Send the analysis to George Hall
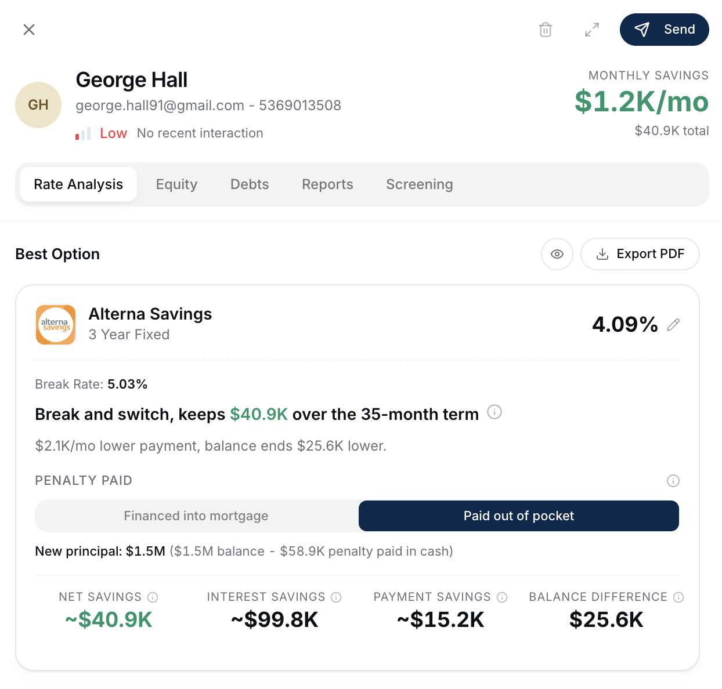 tap(665, 30)
